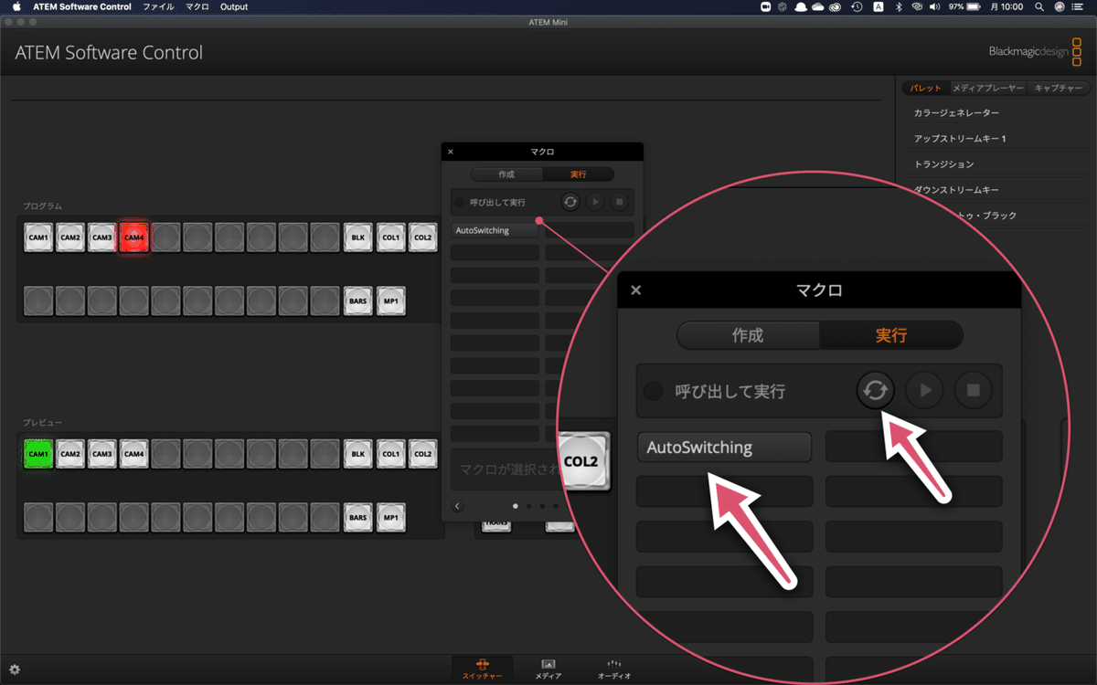Open Spotlight search magnifier

(x=1038, y=6)
